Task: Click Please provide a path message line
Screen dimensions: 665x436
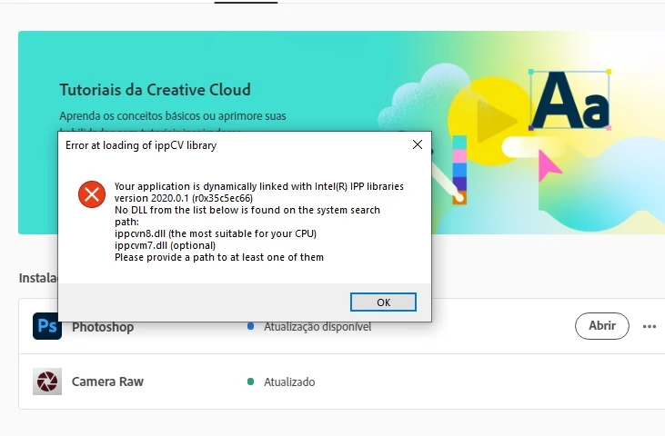Action: (219, 257)
